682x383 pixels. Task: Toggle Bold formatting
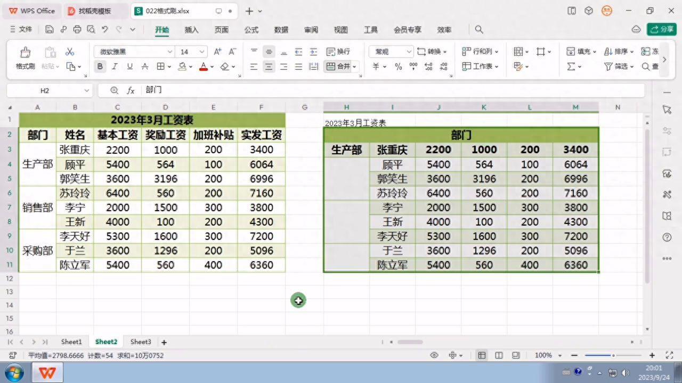(100, 66)
